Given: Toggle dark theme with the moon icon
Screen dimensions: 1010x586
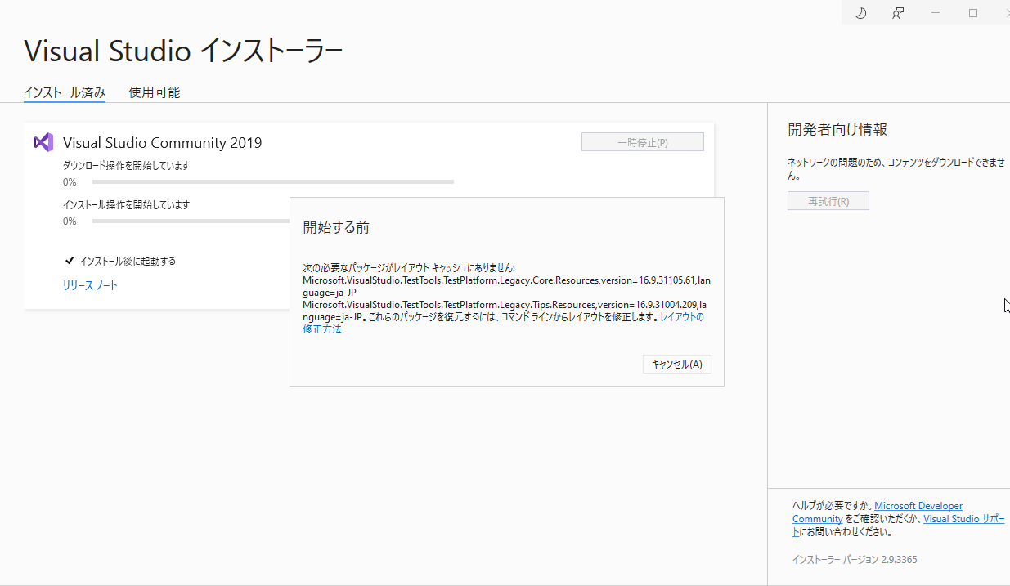Looking at the screenshot, I should point(860,13).
